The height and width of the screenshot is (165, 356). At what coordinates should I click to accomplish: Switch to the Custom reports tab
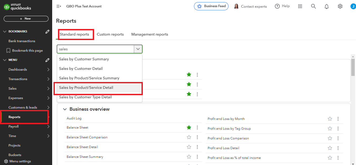[x=110, y=34]
